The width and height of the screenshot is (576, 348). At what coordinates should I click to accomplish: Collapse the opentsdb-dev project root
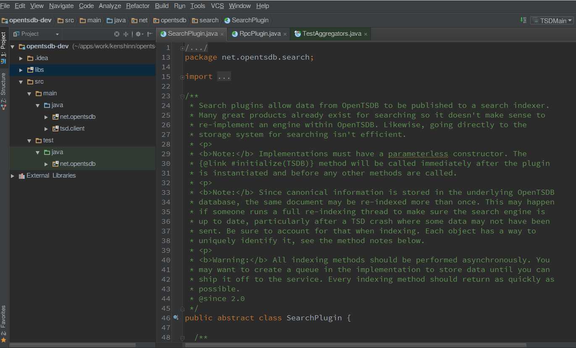(x=13, y=46)
